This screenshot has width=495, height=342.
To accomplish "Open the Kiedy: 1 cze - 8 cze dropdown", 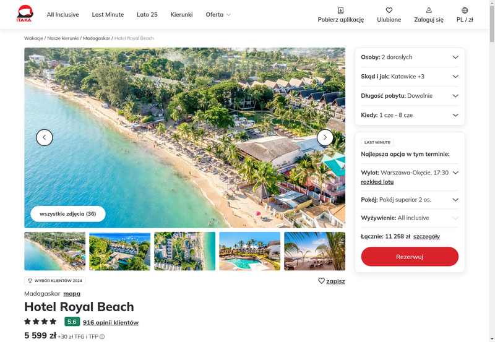I will (410, 115).
